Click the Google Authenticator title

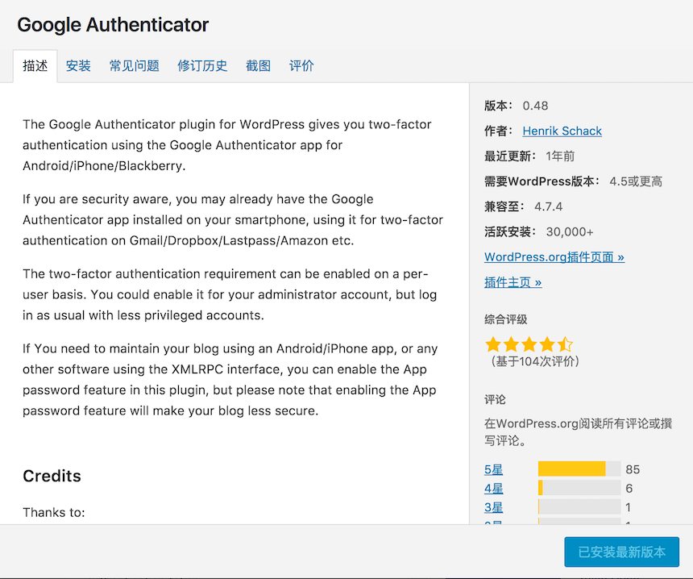point(113,25)
